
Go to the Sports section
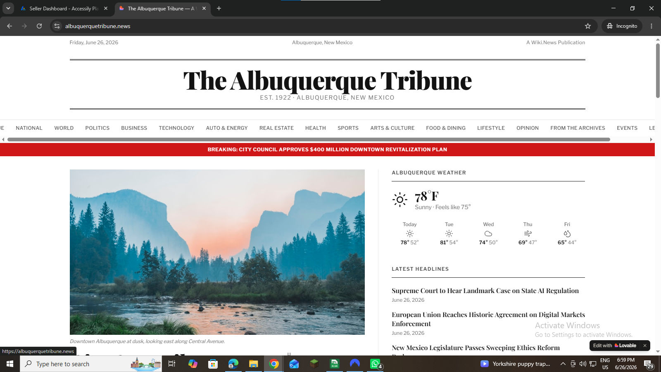click(x=348, y=128)
